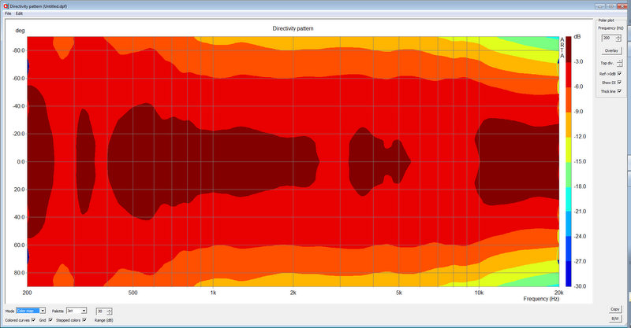Open the Palette dropdown set to Jet
Screen dimensions: 631x328
pos(77,311)
